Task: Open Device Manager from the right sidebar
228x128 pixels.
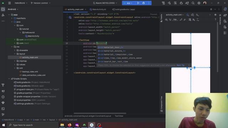Action: [x=225, y=21]
